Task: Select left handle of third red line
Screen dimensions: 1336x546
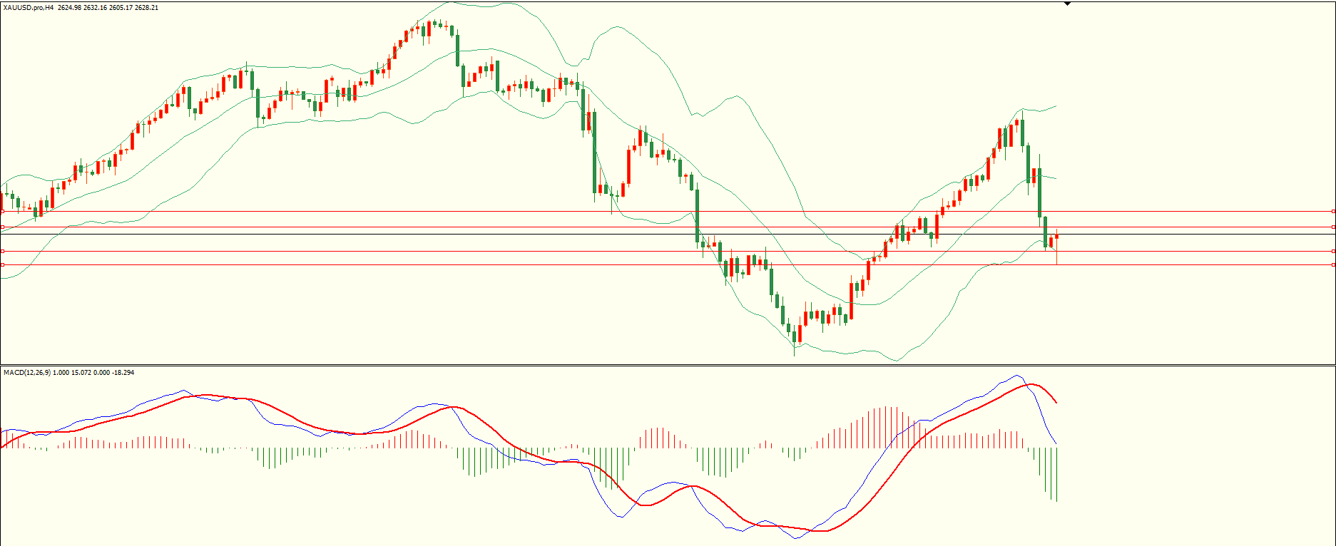Action: tap(2, 252)
